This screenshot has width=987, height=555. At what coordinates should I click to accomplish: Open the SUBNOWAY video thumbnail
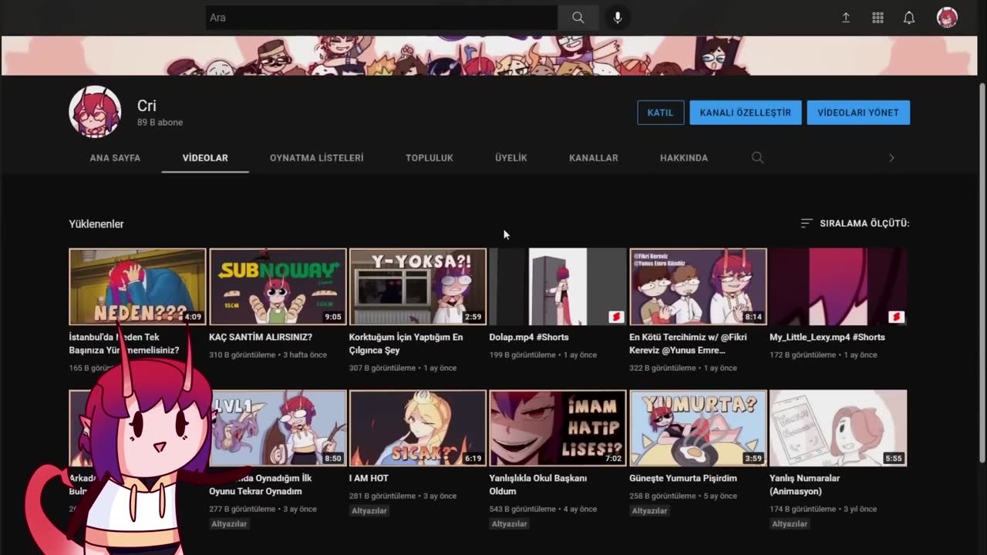[278, 287]
